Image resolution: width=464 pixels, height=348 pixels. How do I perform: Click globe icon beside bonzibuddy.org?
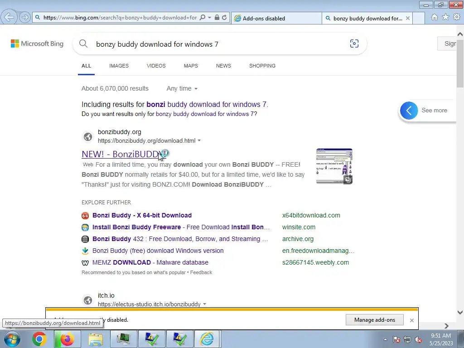coord(88,137)
